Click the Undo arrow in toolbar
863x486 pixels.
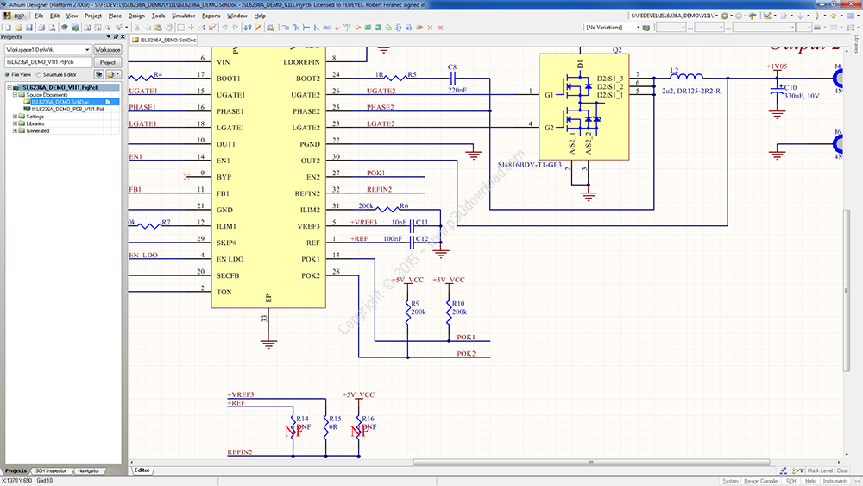point(226,28)
